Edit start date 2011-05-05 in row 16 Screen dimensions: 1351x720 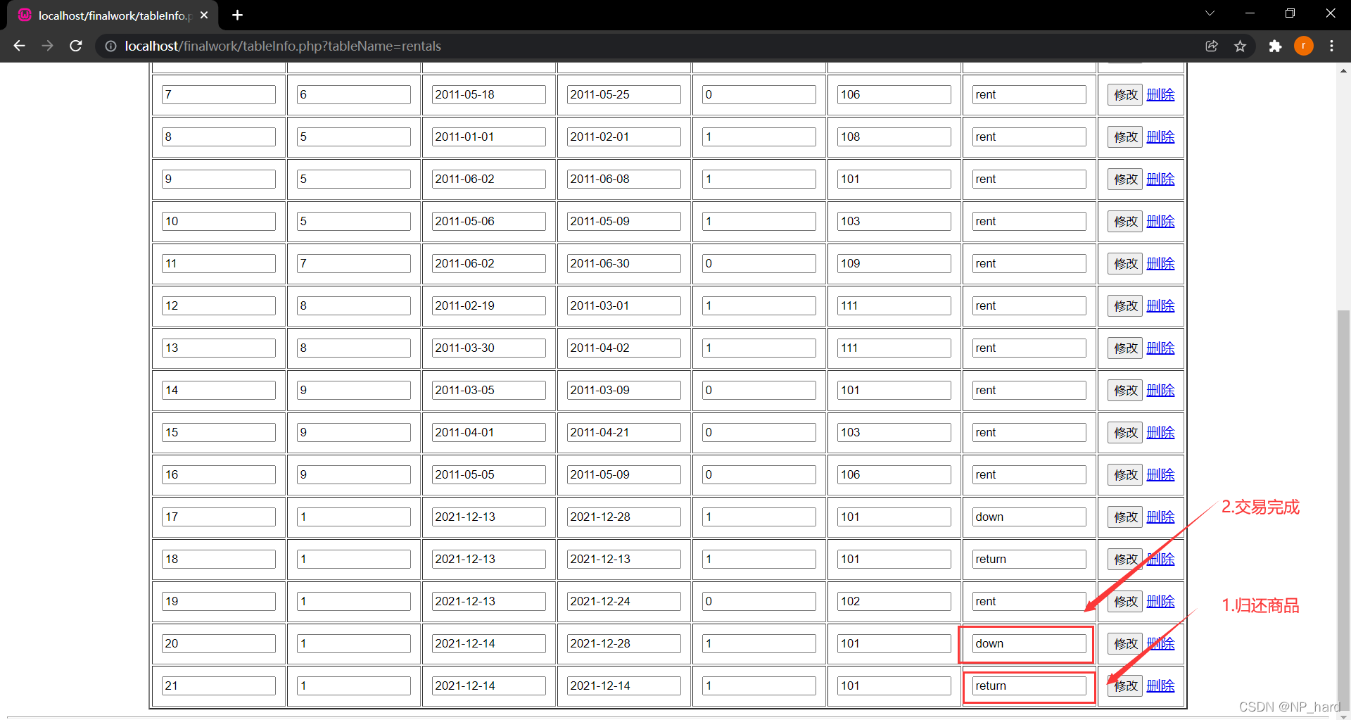tap(488, 474)
